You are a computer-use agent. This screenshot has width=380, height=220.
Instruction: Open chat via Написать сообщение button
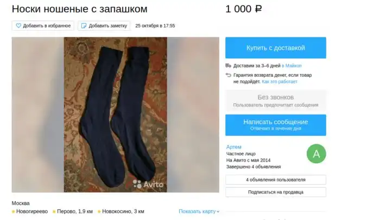(276, 125)
